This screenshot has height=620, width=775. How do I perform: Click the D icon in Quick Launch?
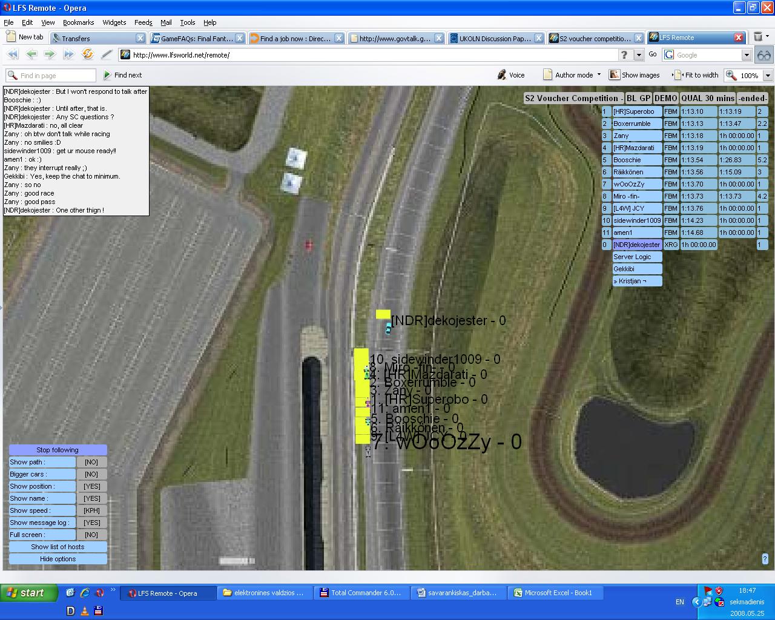[x=71, y=611]
